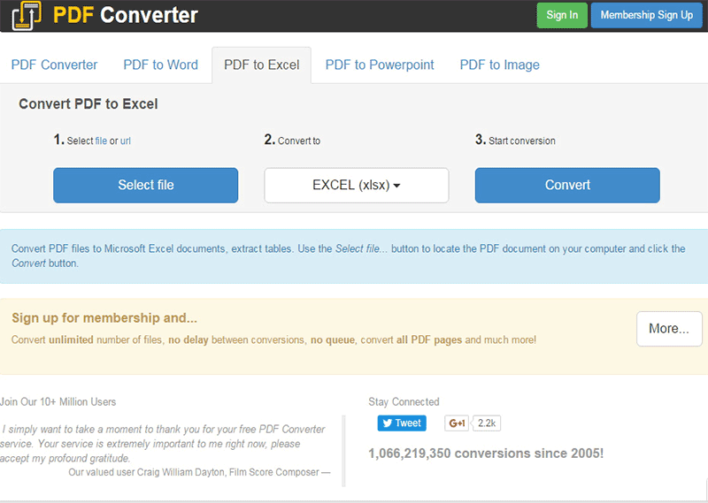Share via the Tweet button

[x=402, y=423]
